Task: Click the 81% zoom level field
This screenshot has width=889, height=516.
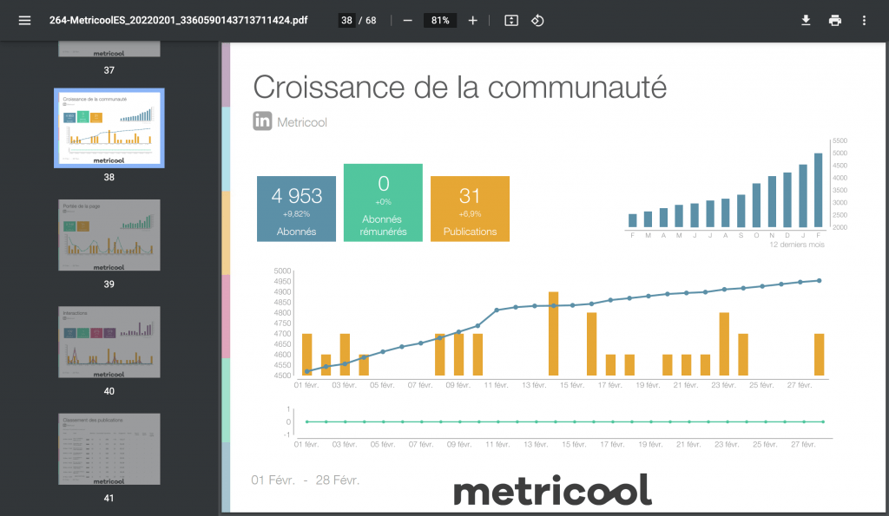Action: [x=439, y=20]
